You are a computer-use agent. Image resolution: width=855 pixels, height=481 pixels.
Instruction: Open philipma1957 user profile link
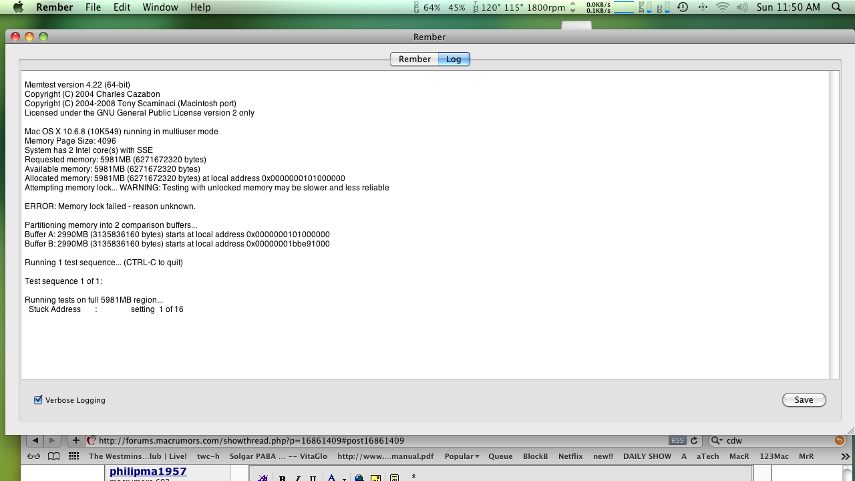pyautogui.click(x=148, y=472)
